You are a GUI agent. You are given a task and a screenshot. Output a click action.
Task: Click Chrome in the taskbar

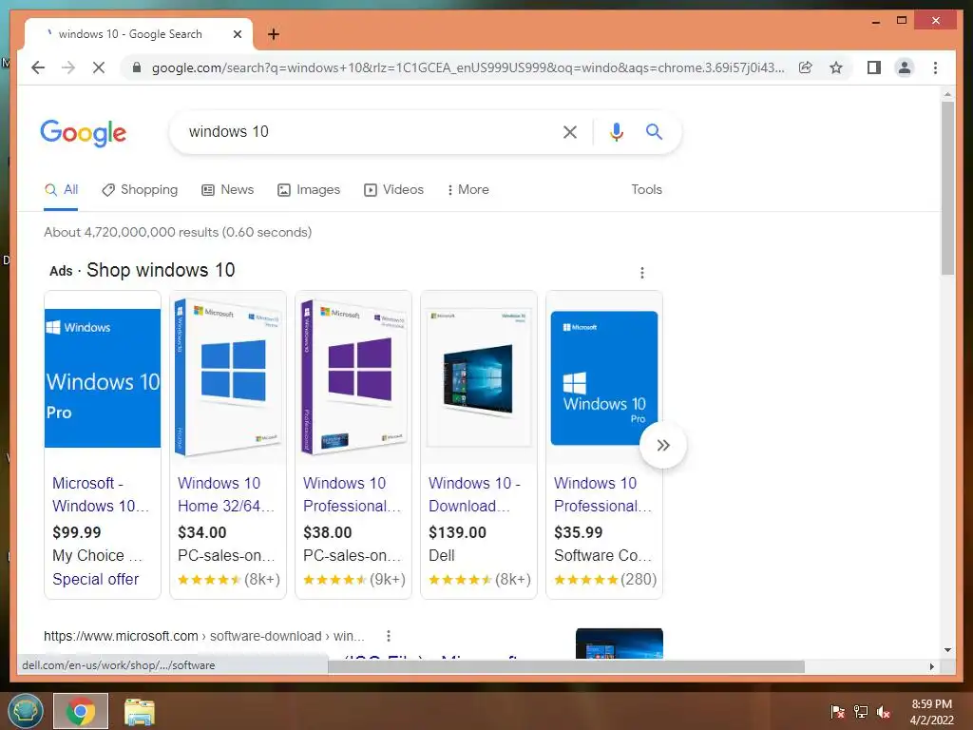(81, 711)
